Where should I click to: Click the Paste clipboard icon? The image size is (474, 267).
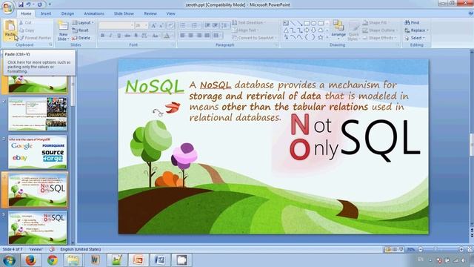tap(10, 26)
